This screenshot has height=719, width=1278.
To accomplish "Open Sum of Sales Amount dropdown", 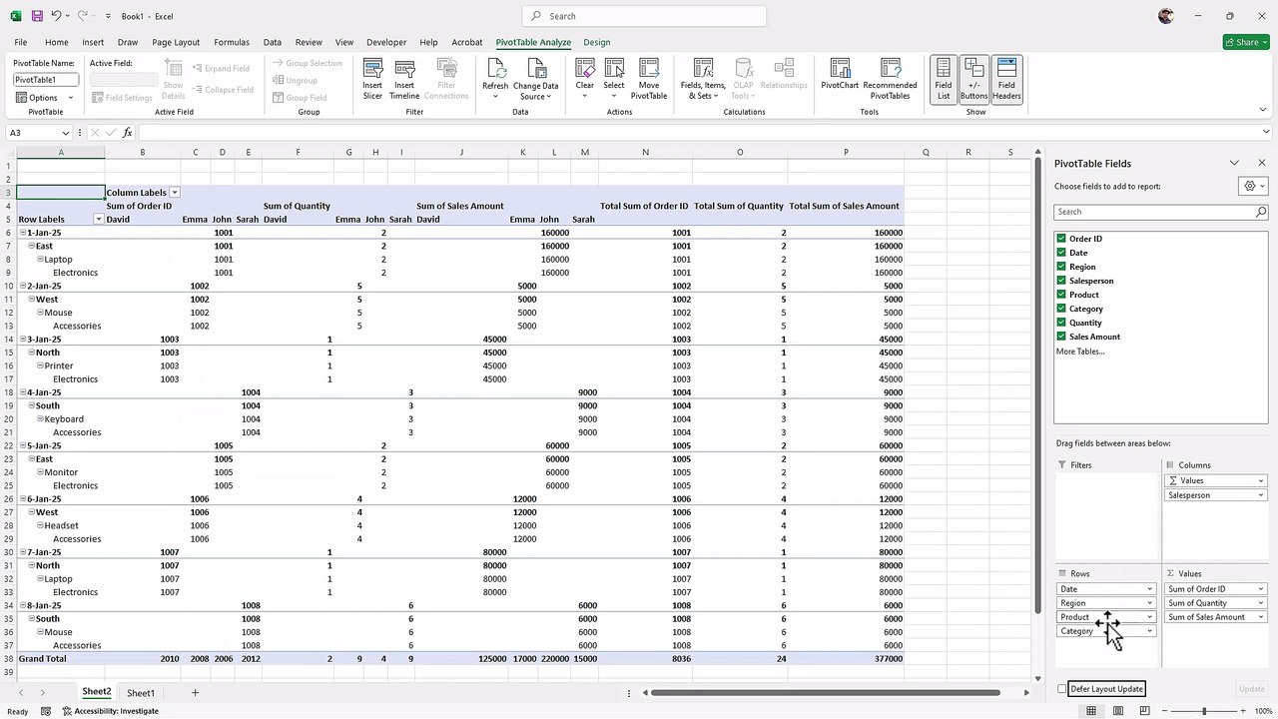I will click(x=1260, y=617).
